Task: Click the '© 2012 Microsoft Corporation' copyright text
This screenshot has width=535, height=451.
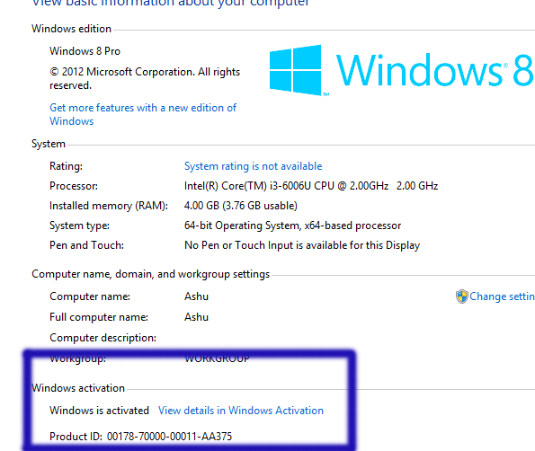Action: [x=145, y=78]
